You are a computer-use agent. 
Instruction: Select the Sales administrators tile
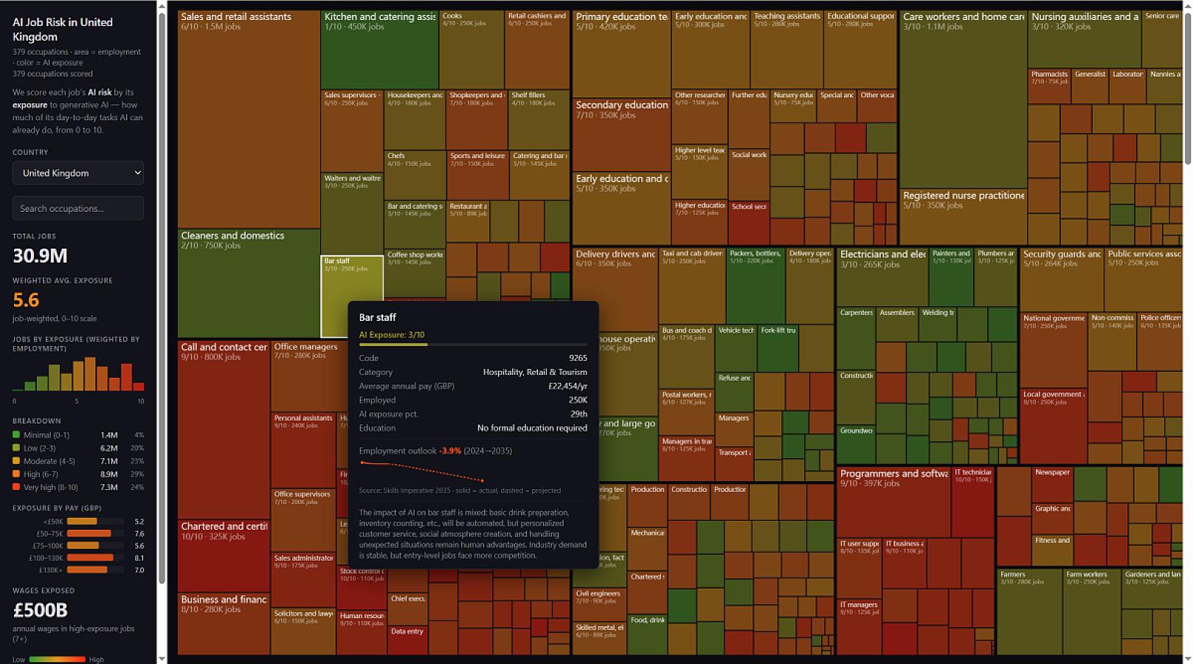tap(303, 580)
